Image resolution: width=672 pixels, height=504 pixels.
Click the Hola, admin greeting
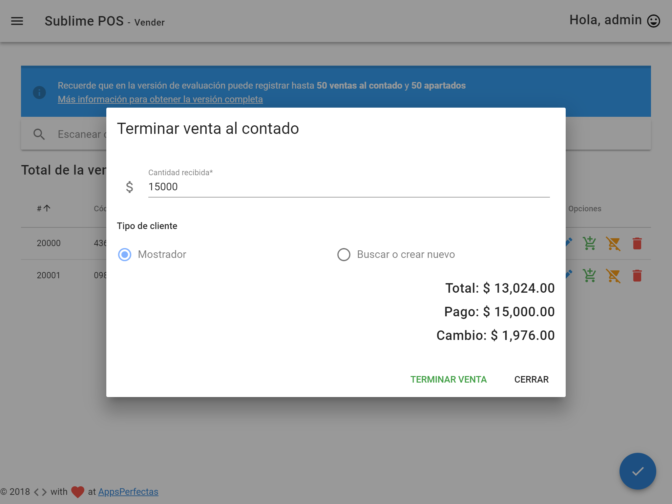605,20
